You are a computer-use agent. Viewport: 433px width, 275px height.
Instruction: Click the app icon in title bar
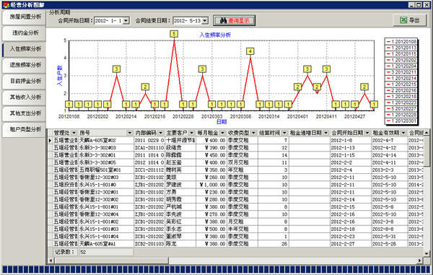pos(6,5)
